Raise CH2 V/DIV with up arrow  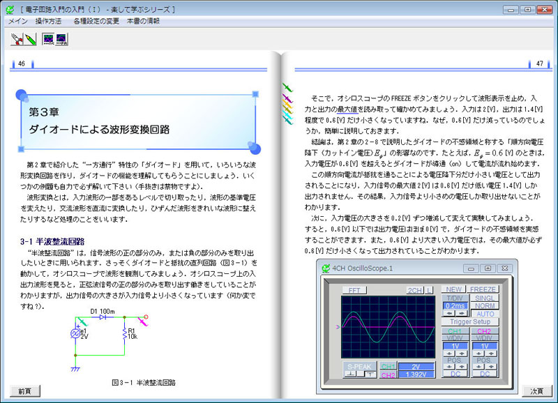491,353
